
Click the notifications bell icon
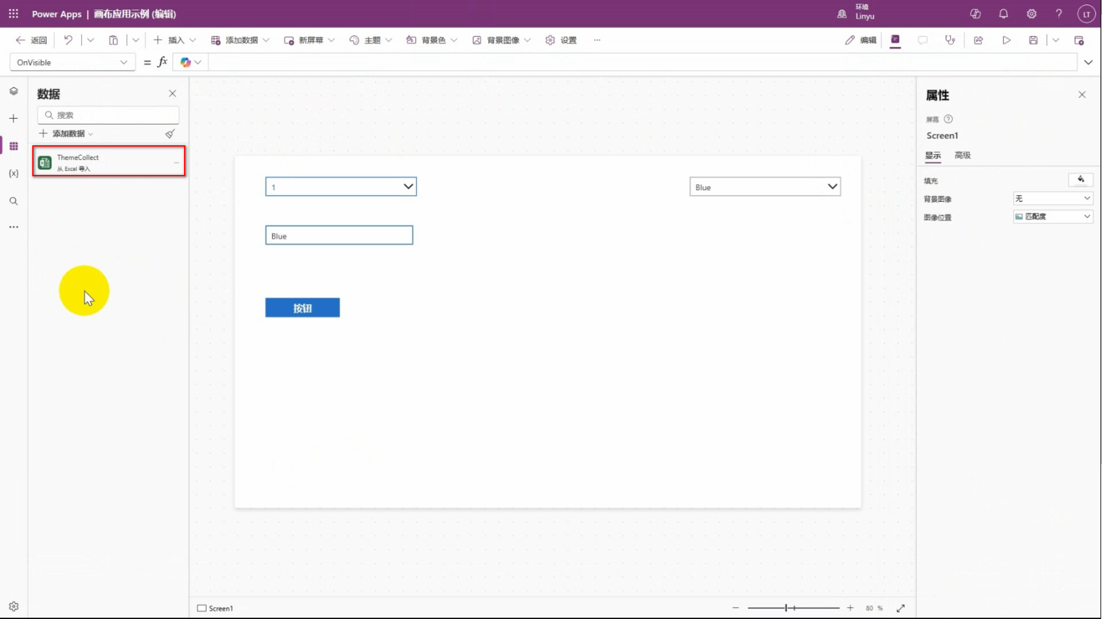tap(1003, 14)
